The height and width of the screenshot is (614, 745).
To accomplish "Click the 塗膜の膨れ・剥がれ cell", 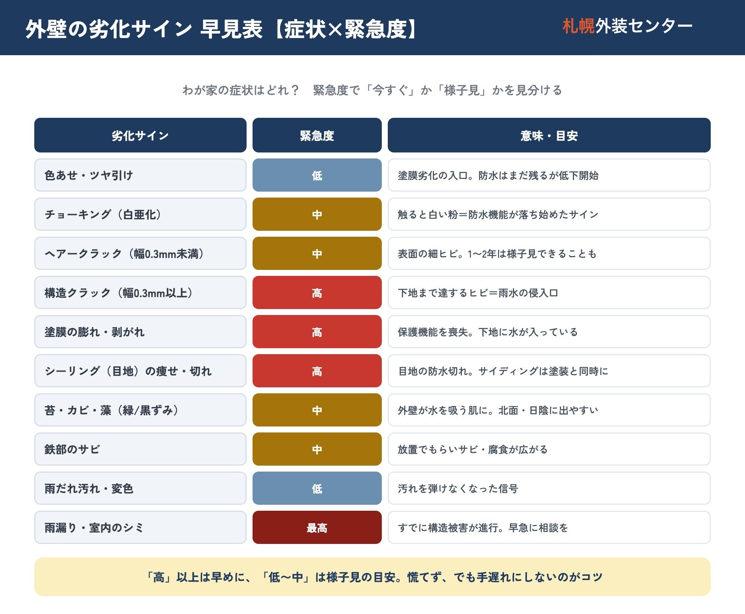I will point(140,332).
